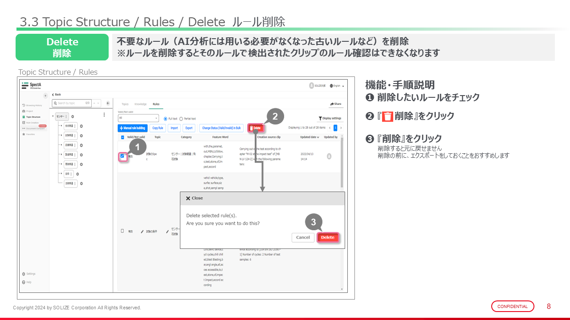
Task: Click the red trash Delete toolbar button
Action: (255, 128)
